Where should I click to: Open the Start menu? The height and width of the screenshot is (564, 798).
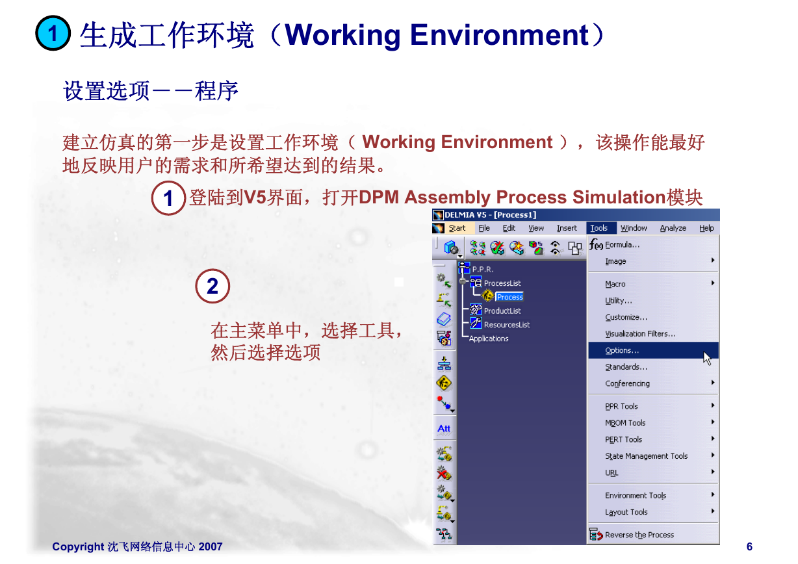(x=457, y=228)
